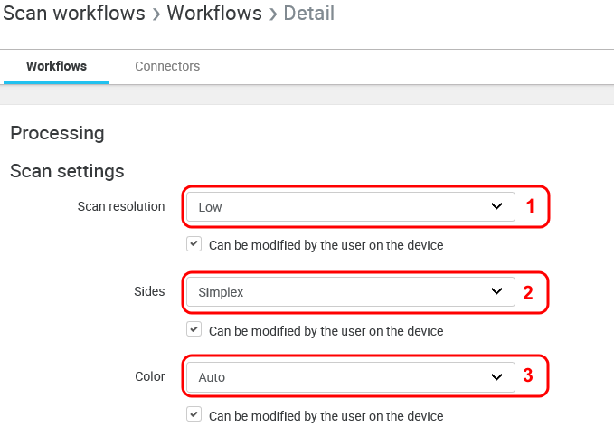Go to Scan workflows breadcrumb link
The width and height of the screenshot is (614, 446).
[x=74, y=14]
